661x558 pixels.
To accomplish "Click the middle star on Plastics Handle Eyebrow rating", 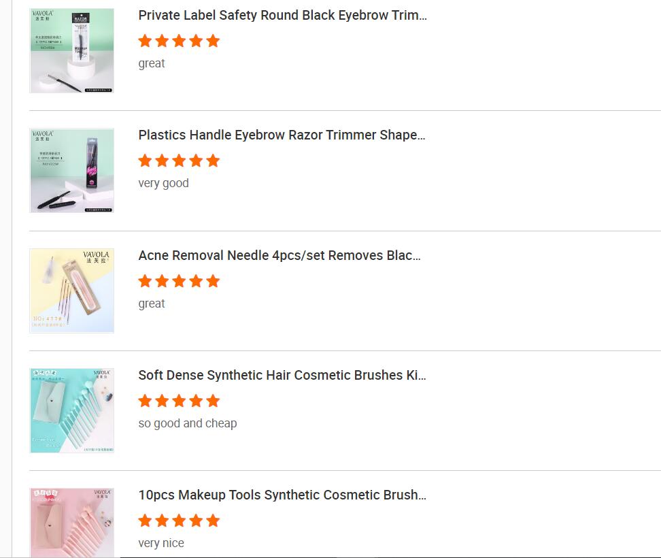I will 179,161.
